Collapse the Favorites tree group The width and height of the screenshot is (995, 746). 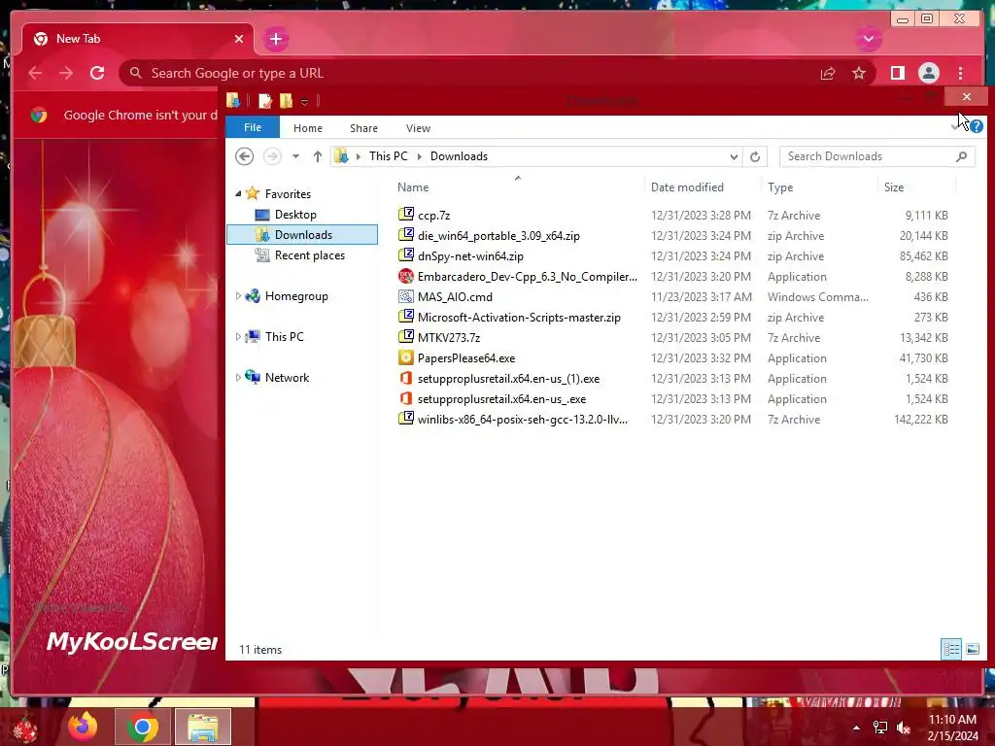pos(239,194)
